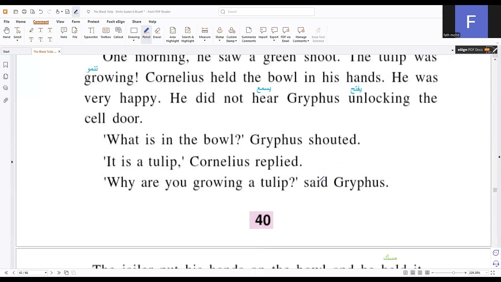Open the Form ribbon tab
Image resolution: width=501 pixels, height=282 pixels.
pos(76,22)
